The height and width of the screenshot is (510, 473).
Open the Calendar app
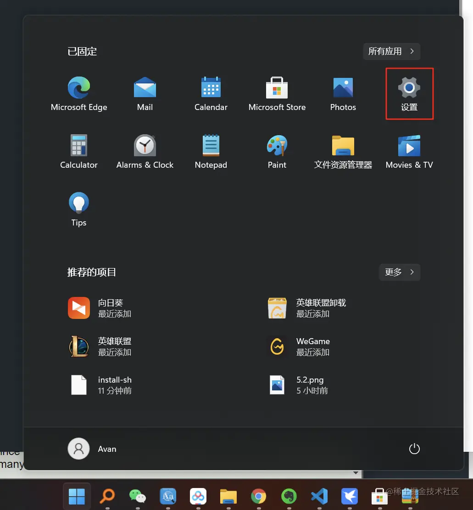[211, 93]
